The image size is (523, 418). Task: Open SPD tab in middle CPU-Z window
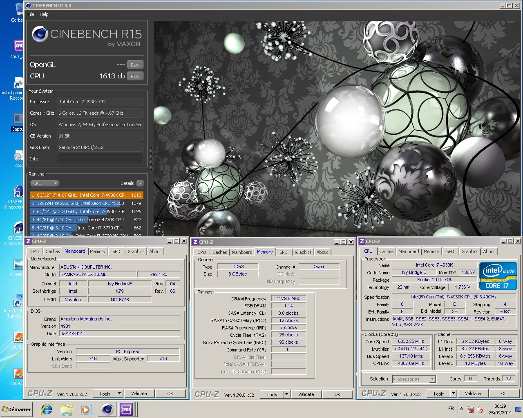tap(284, 252)
